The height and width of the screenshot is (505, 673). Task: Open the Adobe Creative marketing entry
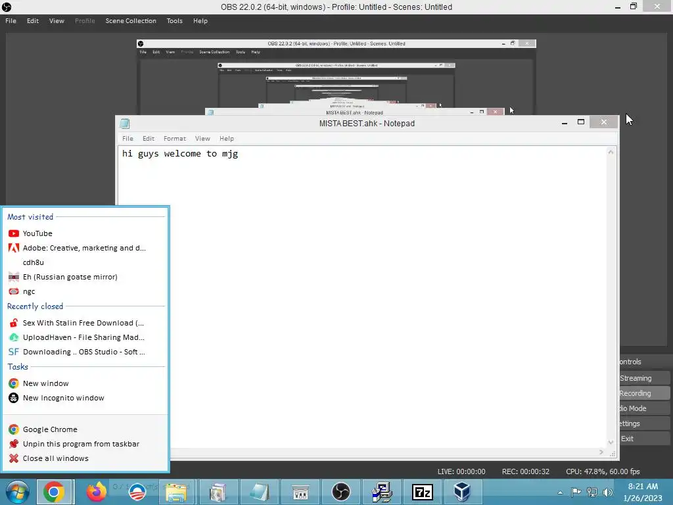85,248
